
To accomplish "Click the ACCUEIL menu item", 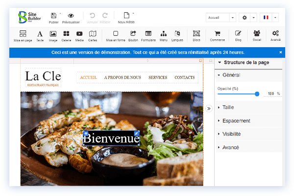I will pos(88,78).
